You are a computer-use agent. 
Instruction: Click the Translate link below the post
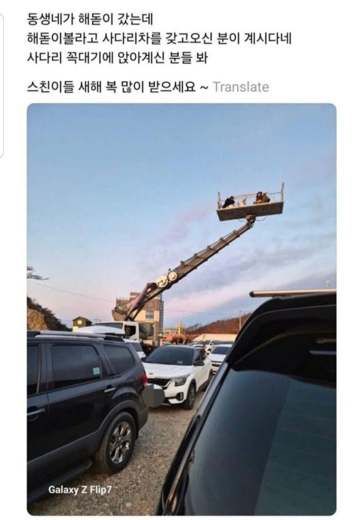coord(241,86)
